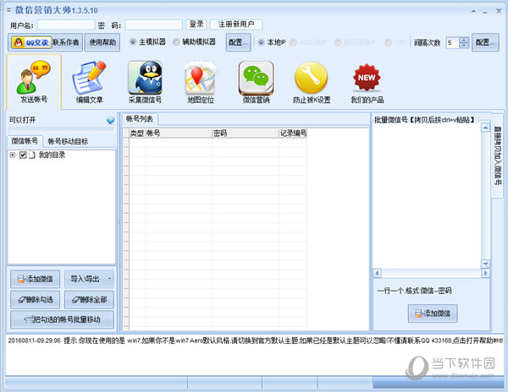Click the blue chat bubble icon beside 可以打开

tap(110, 120)
